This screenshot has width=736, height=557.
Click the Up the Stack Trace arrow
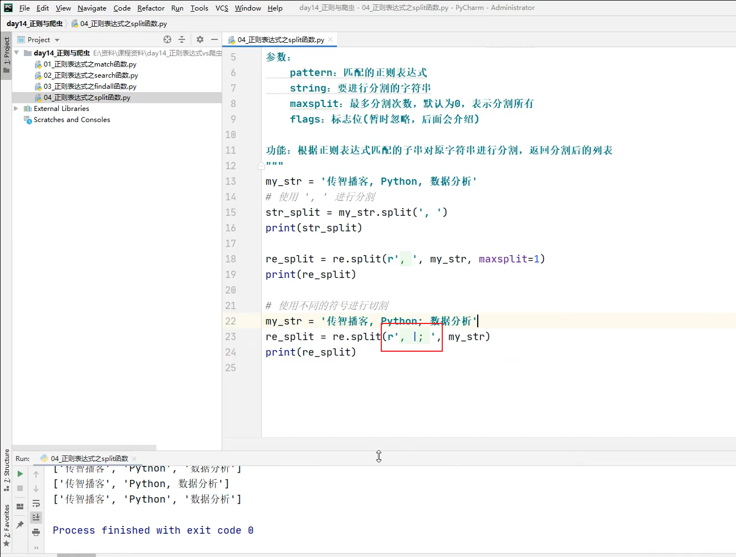(x=36, y=474)
